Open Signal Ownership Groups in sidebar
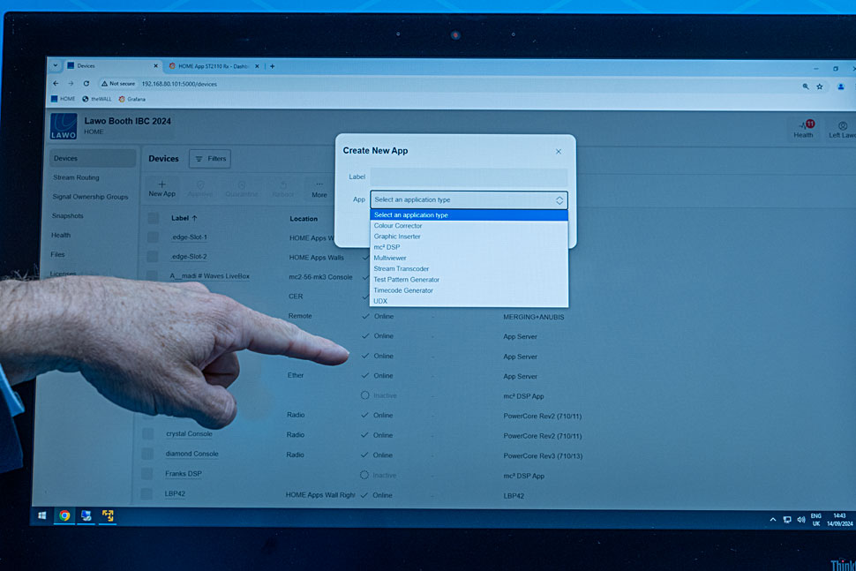Viewport: 856px width, 571px height. pyautogui.click(x=90, y=197)
